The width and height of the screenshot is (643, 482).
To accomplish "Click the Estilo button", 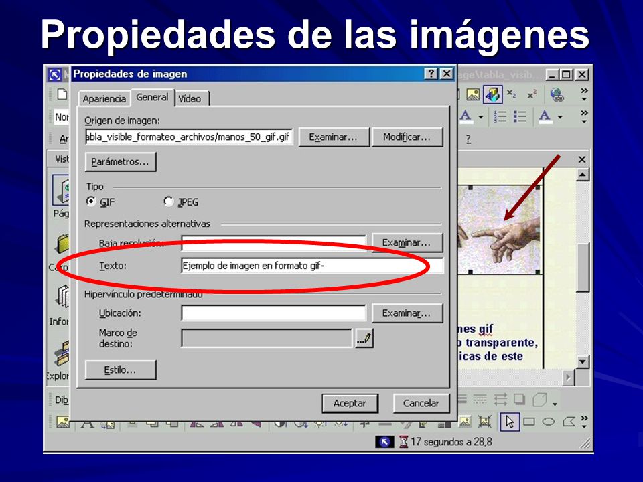I will click(x=120, y=370).
